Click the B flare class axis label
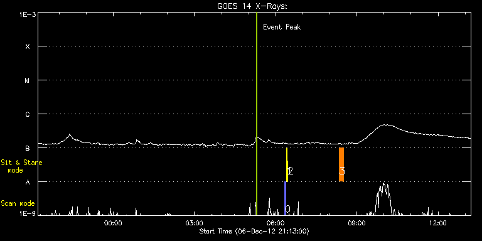Image resolution: width=482 pixels, height=241 pixels. click(28, 148)
